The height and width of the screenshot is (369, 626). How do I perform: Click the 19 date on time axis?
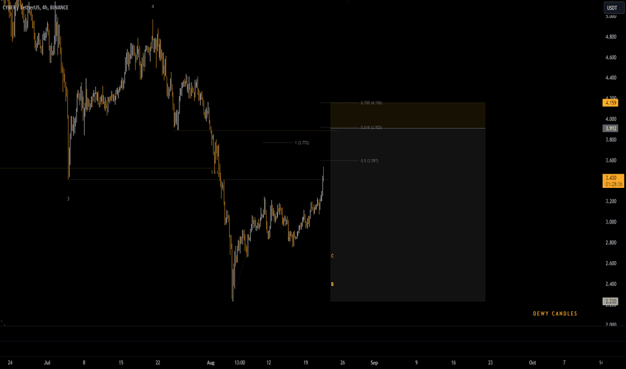306,362
